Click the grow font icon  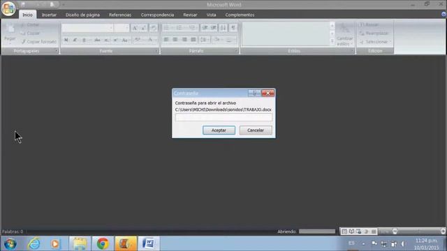click(135, 28)
